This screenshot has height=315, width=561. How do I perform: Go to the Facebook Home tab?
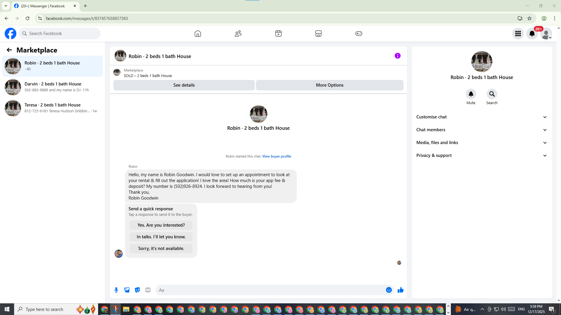198,34
